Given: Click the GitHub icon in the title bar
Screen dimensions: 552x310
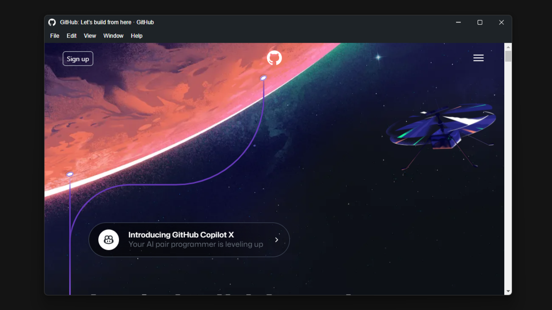Looking at the screenshot, I should pyautogui.click(x=52, y=22).
